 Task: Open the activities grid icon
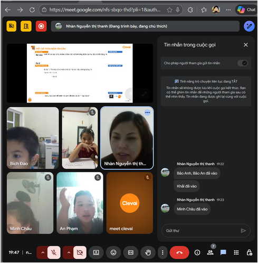236,252
